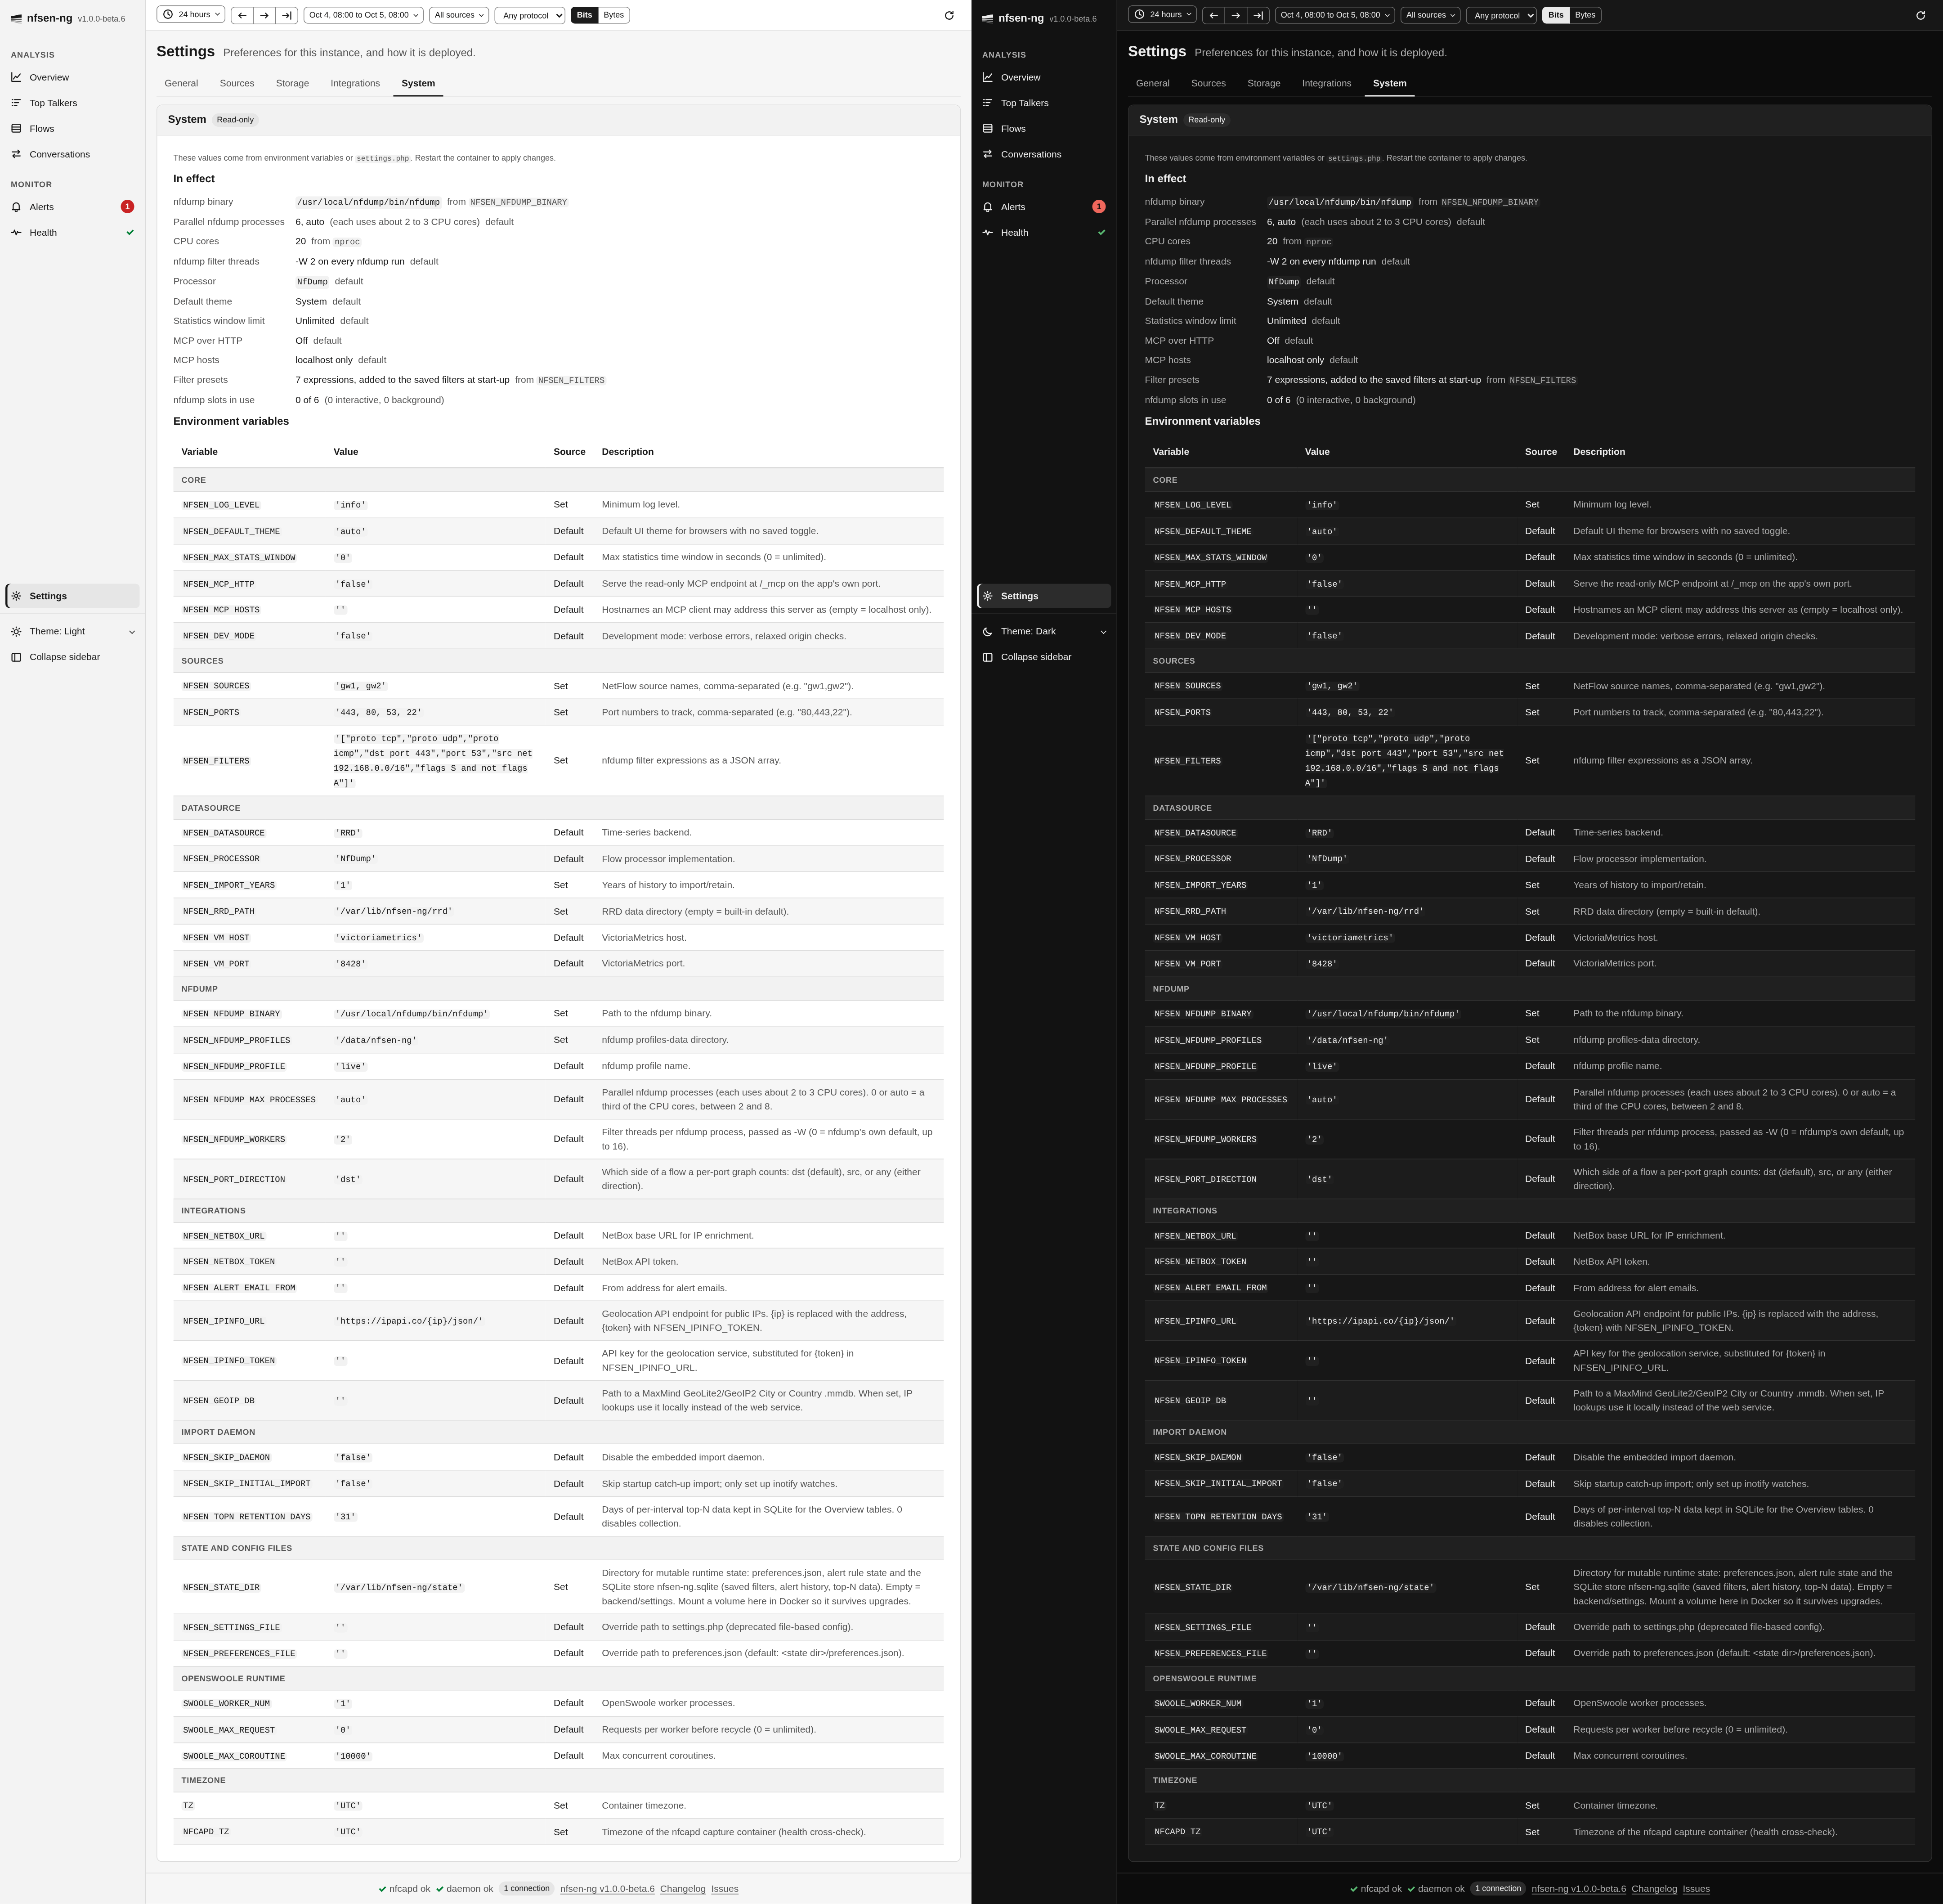Click SWOOLE_MAX_COROUTINE row name, dark table
1943x1904 pixels.
pyautogui.click(x=1205, y=1756)
